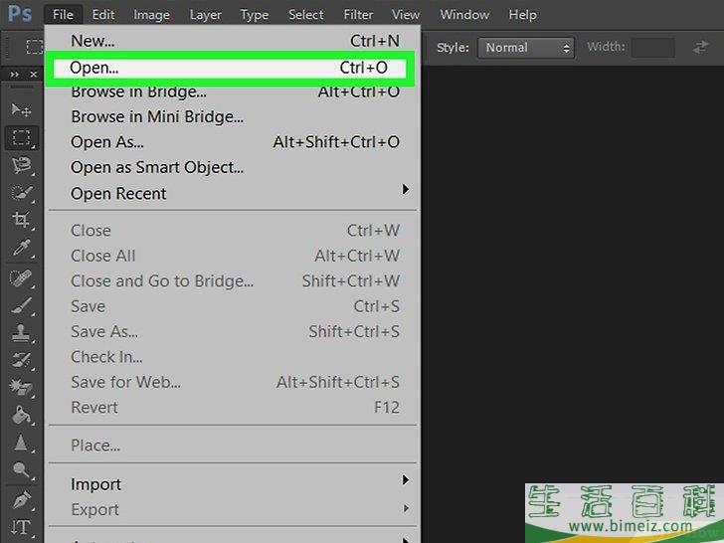Choose Open... from File menu

[x=230, y=68]
